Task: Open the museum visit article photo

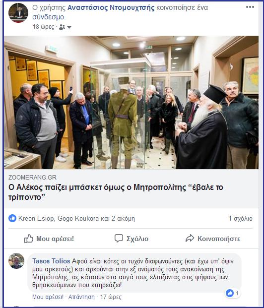Action: (132, 102)
